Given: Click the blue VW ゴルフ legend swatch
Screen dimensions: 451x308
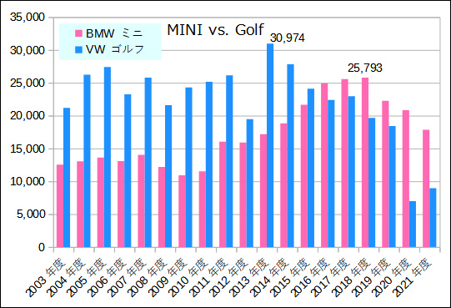Looking at the screenshot, I should [79, 49].
